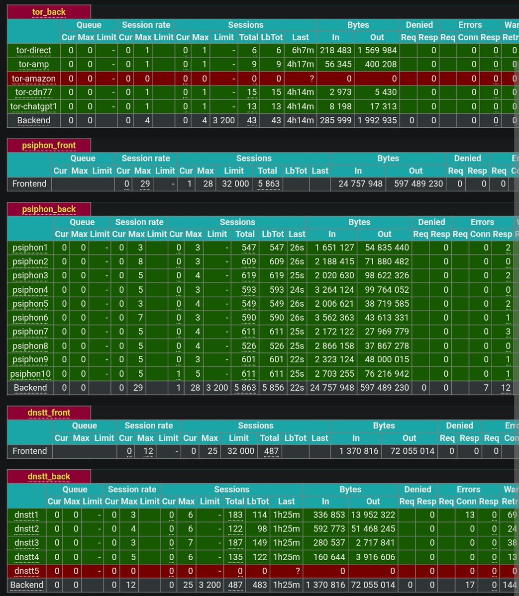Click the 5 856 LbTot in psiphon_back Backend row
Viewport: 519px width, 596px height.
click(x=273, y=388)
